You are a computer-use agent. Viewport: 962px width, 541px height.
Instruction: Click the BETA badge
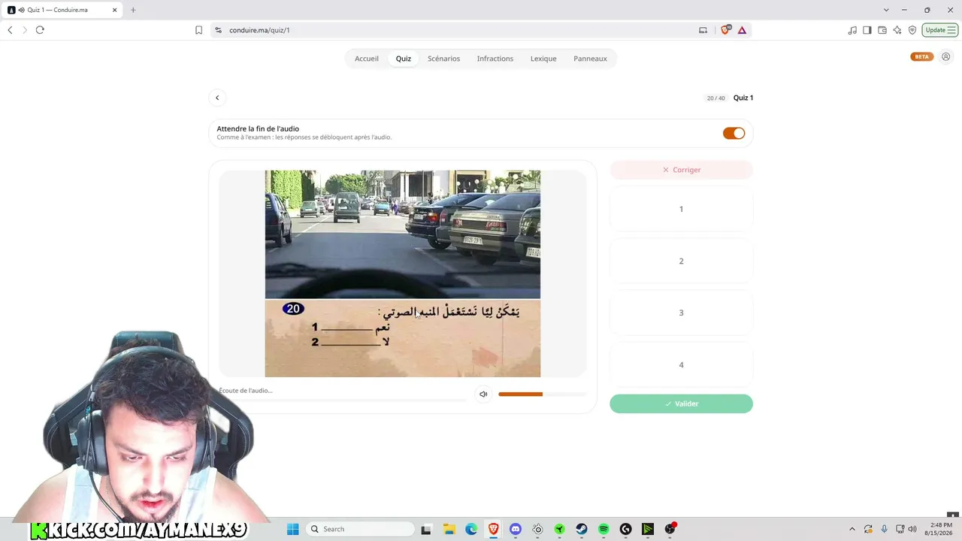click(921, 56)
